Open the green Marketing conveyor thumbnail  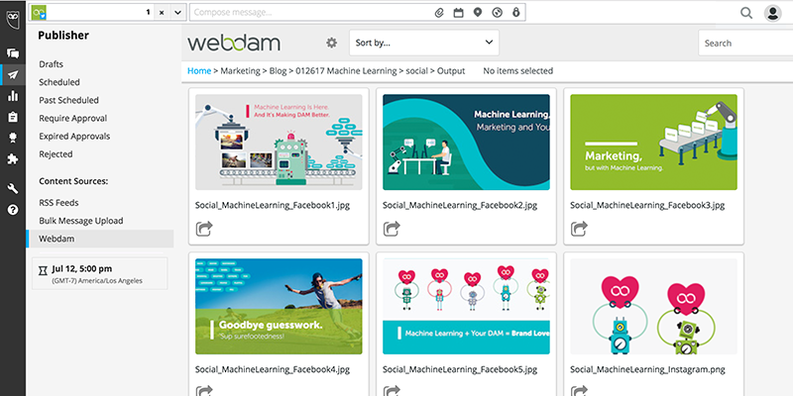[654, 142]
